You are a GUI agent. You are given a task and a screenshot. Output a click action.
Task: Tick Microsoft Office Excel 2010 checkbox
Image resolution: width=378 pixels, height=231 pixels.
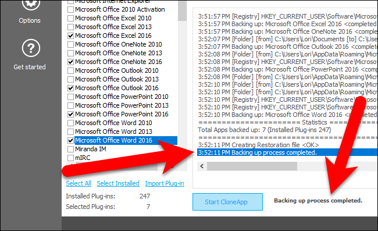pyautogui.click(x=70, y=18)
